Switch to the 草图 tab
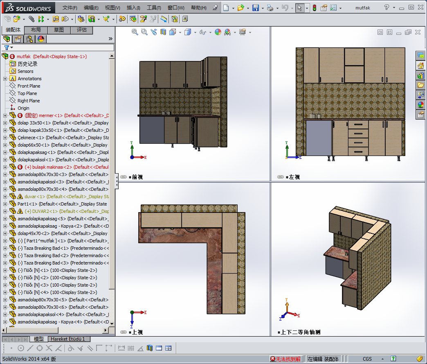This screenshot has width=427, height=364. click(x=58, y=30)
